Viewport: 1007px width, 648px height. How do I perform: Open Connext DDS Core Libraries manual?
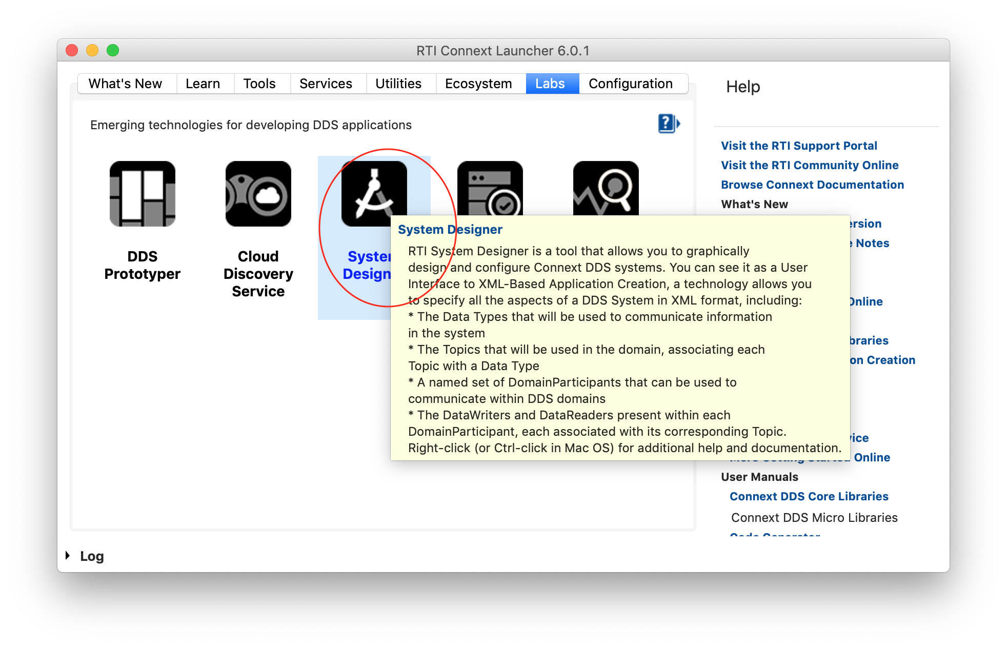(x=809, y=496)
